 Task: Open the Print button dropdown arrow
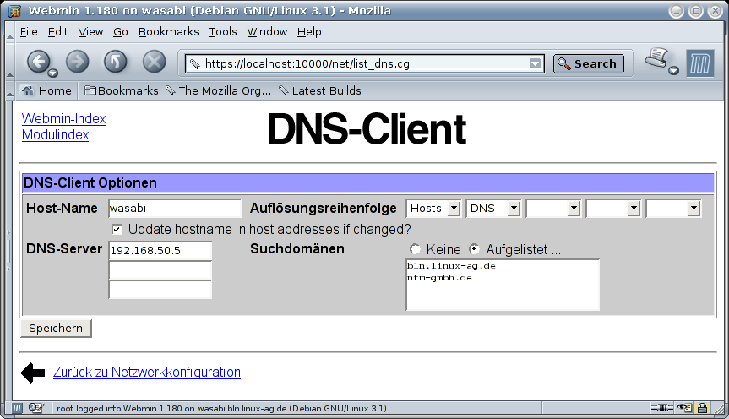tap(673, 71)
